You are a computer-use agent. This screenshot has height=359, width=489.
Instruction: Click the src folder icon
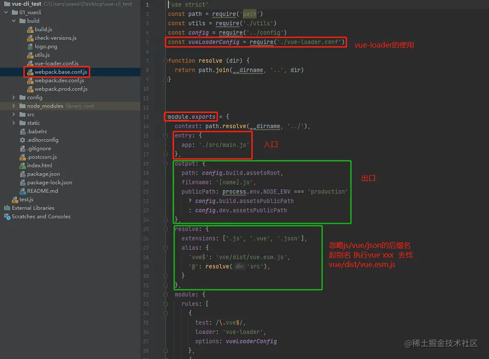pos(22,115)
